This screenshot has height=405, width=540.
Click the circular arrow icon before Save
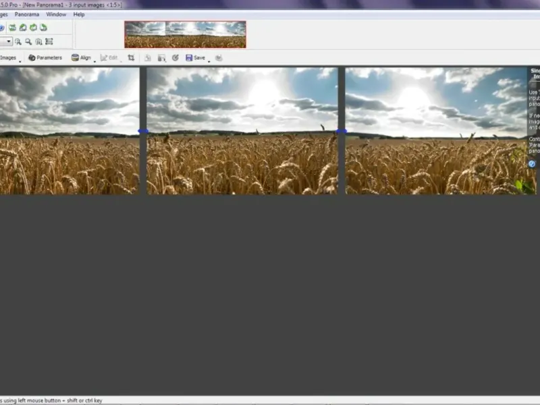coord(175,58)
